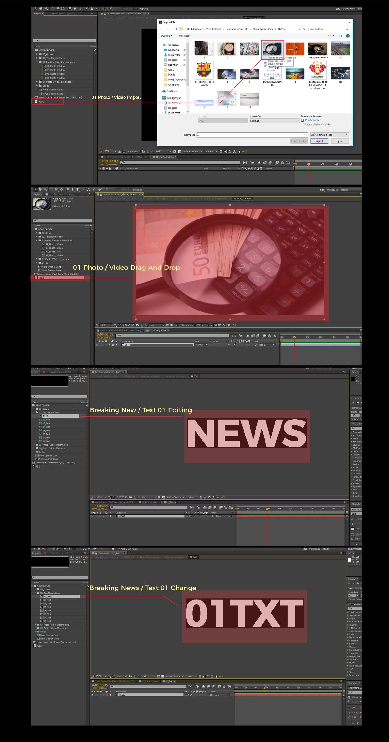Click Yeni klasör in the Import File dialog
This screenshot has height=742, width=389.
185,36
